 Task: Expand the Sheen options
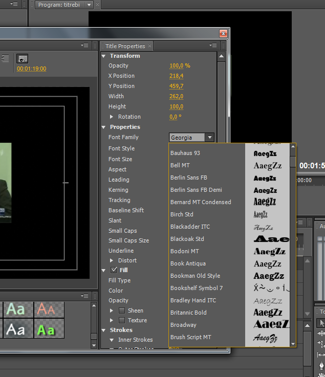[x=112, y=311]
